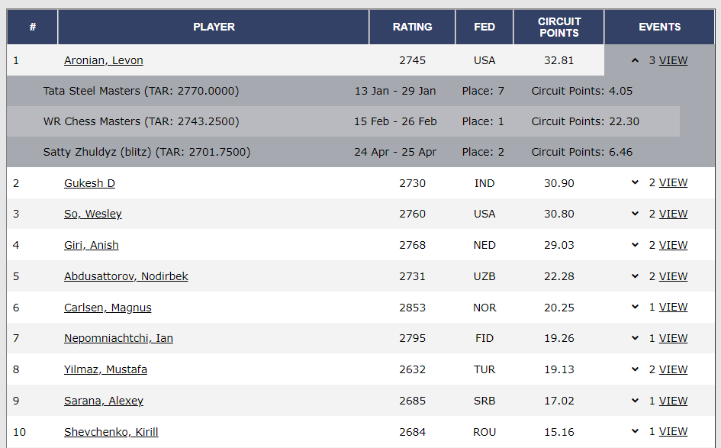Image resolution: width=721 pixels, height=448 pixels.
Task: Open the Aronian, Levon player link
Action: point(104,60)
